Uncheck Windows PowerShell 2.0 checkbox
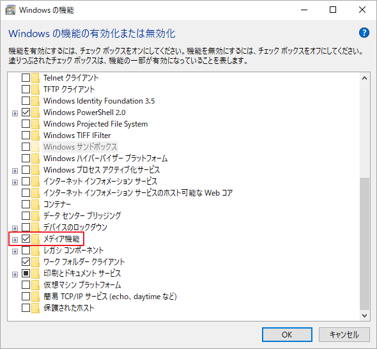The image size is (377, 349). [26, 112]
